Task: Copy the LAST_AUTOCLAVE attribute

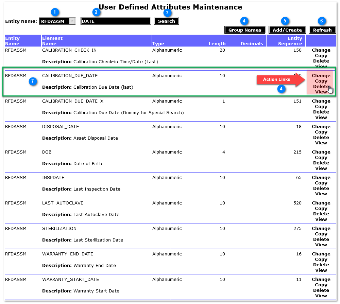Action: [321, 208]
